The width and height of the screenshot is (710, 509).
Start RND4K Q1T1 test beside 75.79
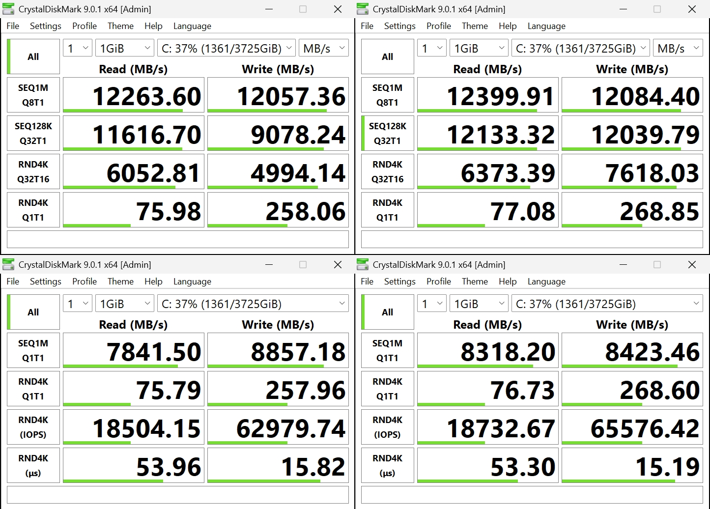pos(33,389)
